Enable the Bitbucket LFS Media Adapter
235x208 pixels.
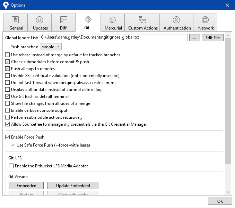tap(11, 166)
